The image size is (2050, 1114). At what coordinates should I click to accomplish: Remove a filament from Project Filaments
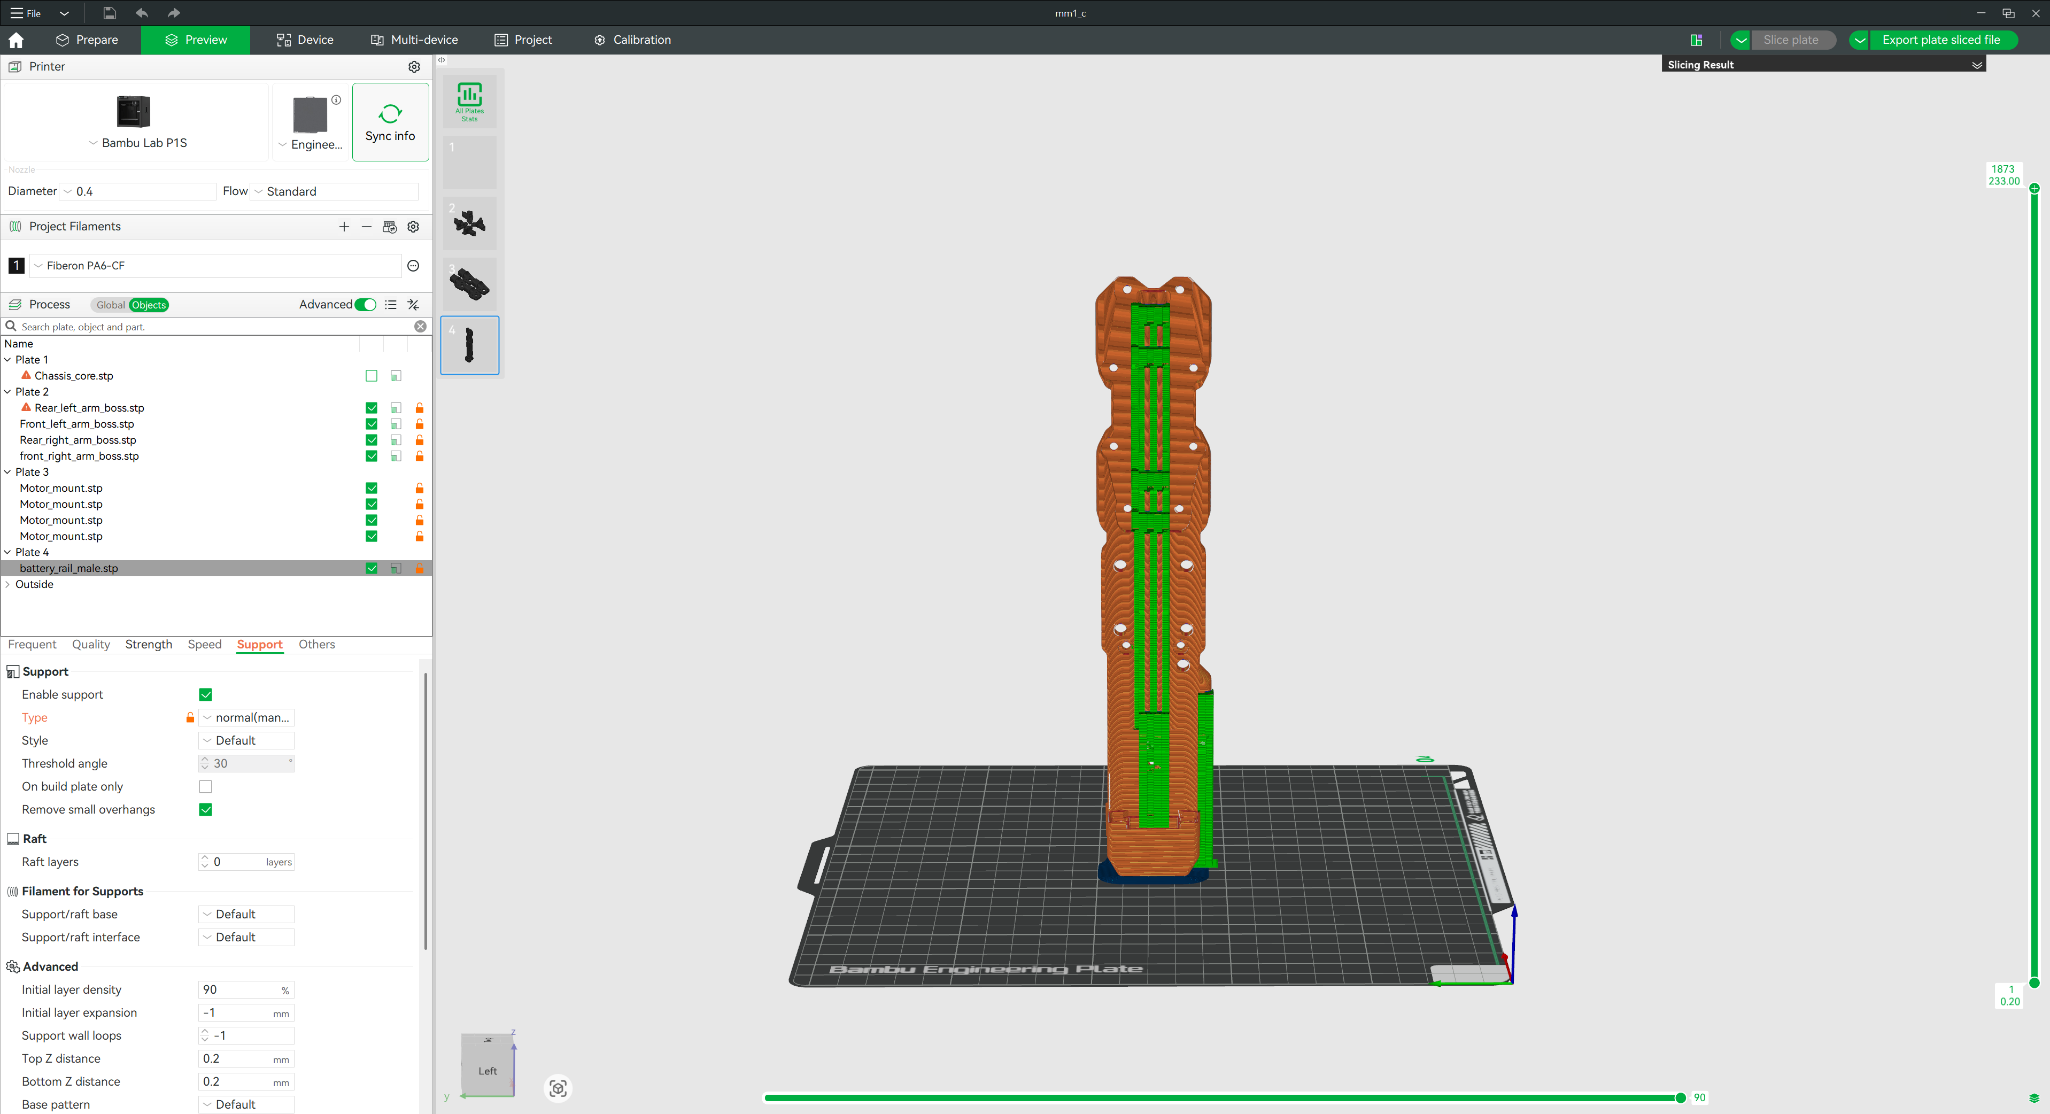coord(366,227)
